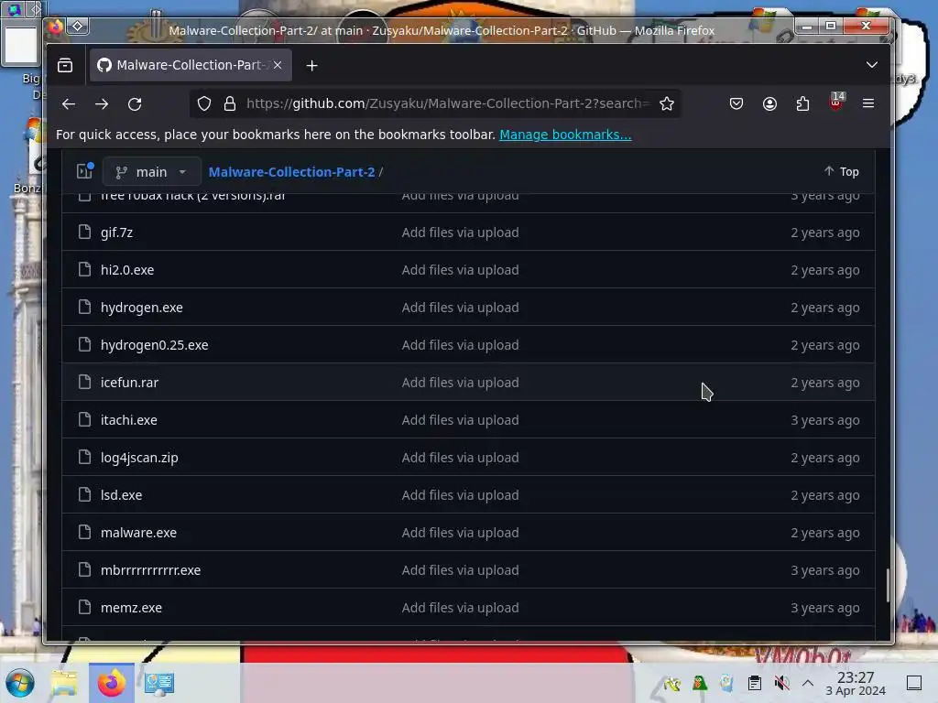Toggle the muted volume tray icon
The image size is (938, 703).
781,683
